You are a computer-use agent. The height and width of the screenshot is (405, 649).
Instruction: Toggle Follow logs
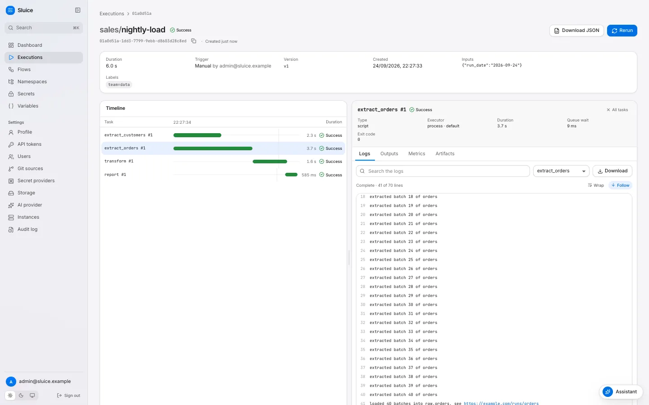point(621,185)
